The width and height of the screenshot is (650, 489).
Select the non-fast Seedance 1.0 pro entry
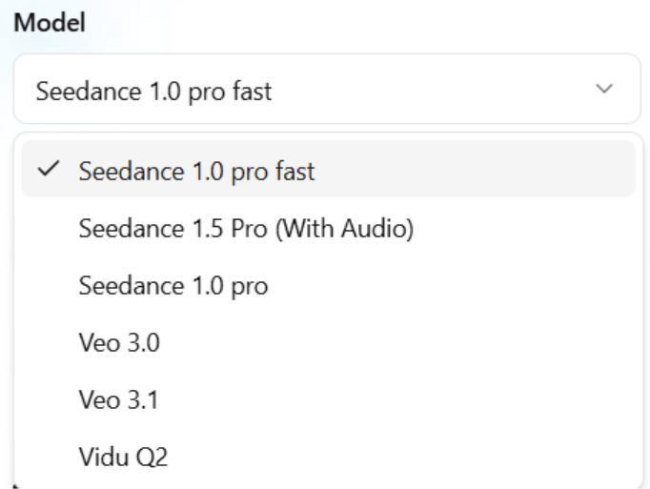173,286
